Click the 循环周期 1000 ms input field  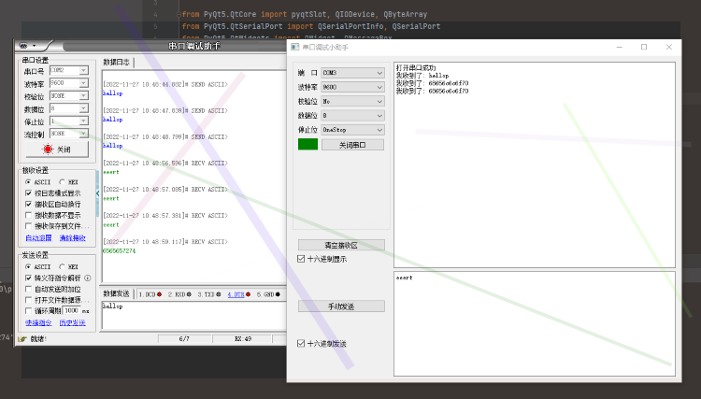tap(72, 310)
